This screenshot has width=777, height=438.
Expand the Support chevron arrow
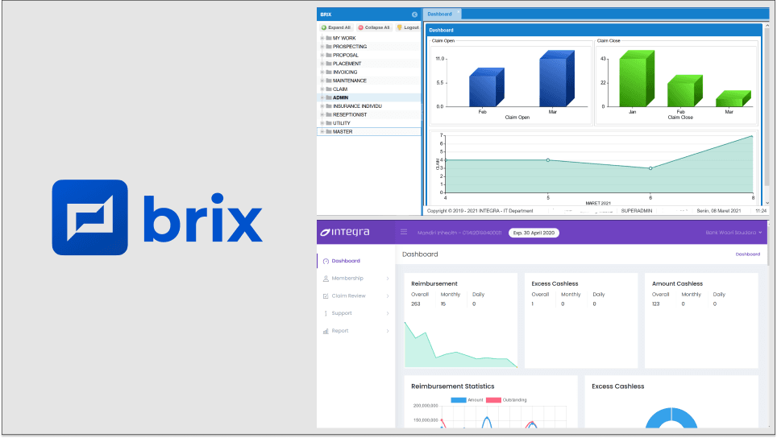click(x=388, y=313)
